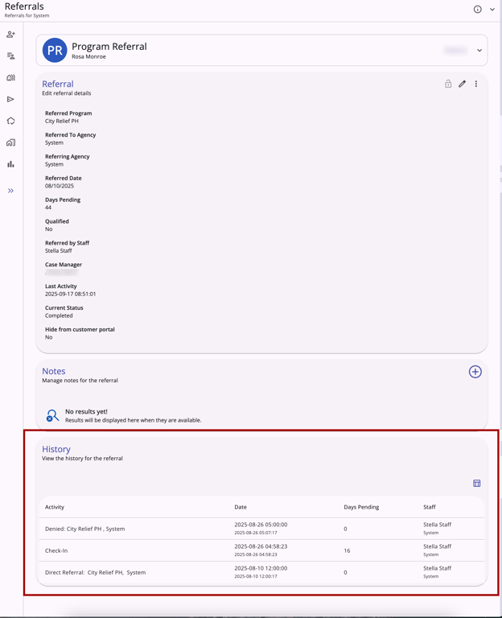Click the 'Program Referral' title
Screen dimensions: 502x618
pyautogui.click(x=109, y=47)
